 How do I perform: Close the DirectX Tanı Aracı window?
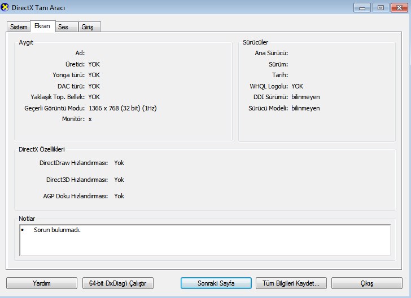tap(399, 8)
